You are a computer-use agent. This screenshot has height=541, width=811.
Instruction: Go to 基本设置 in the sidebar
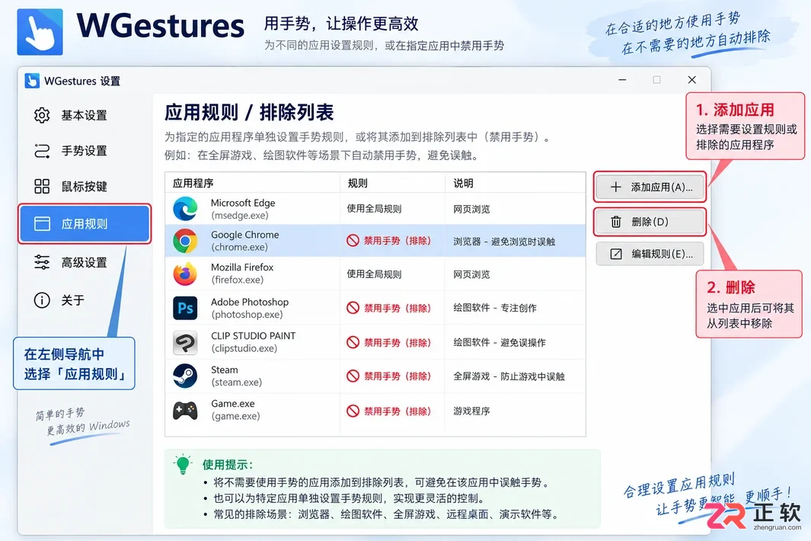tap(85, 115)
